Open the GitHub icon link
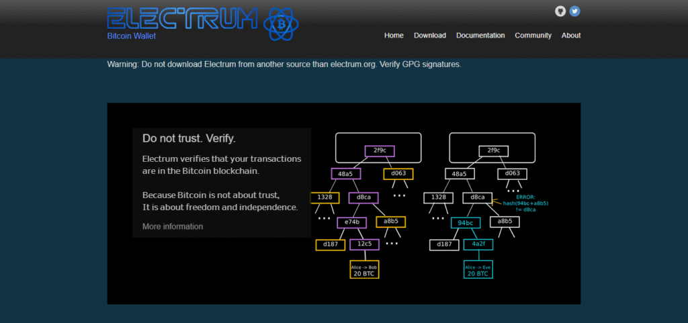This screenshot has width=688, height=323. click(560, 11)
